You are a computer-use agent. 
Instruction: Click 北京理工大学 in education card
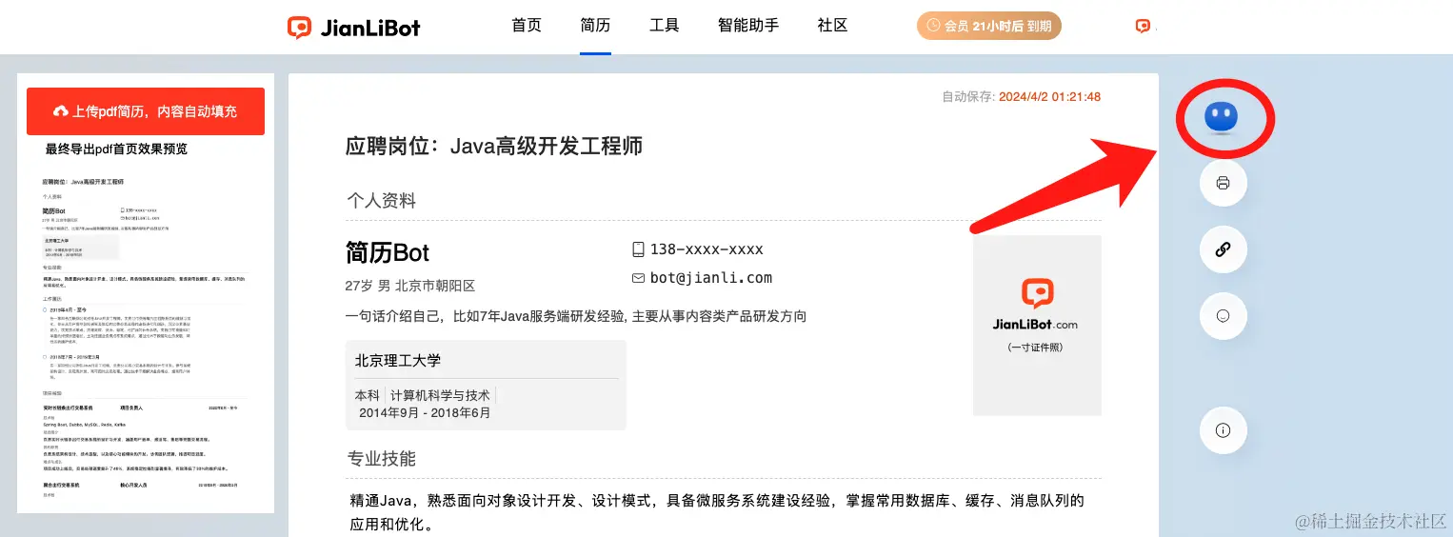click(398, 361)
